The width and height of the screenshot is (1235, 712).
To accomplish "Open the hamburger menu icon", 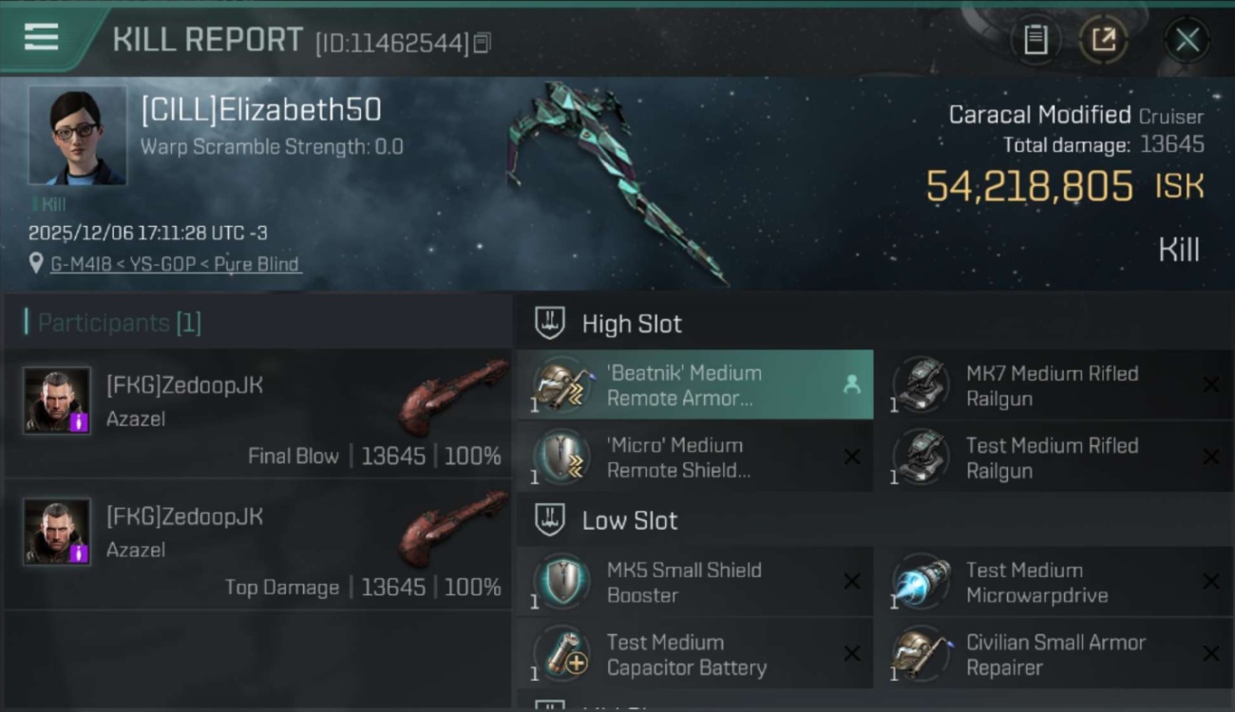I will tap(41, 37).
